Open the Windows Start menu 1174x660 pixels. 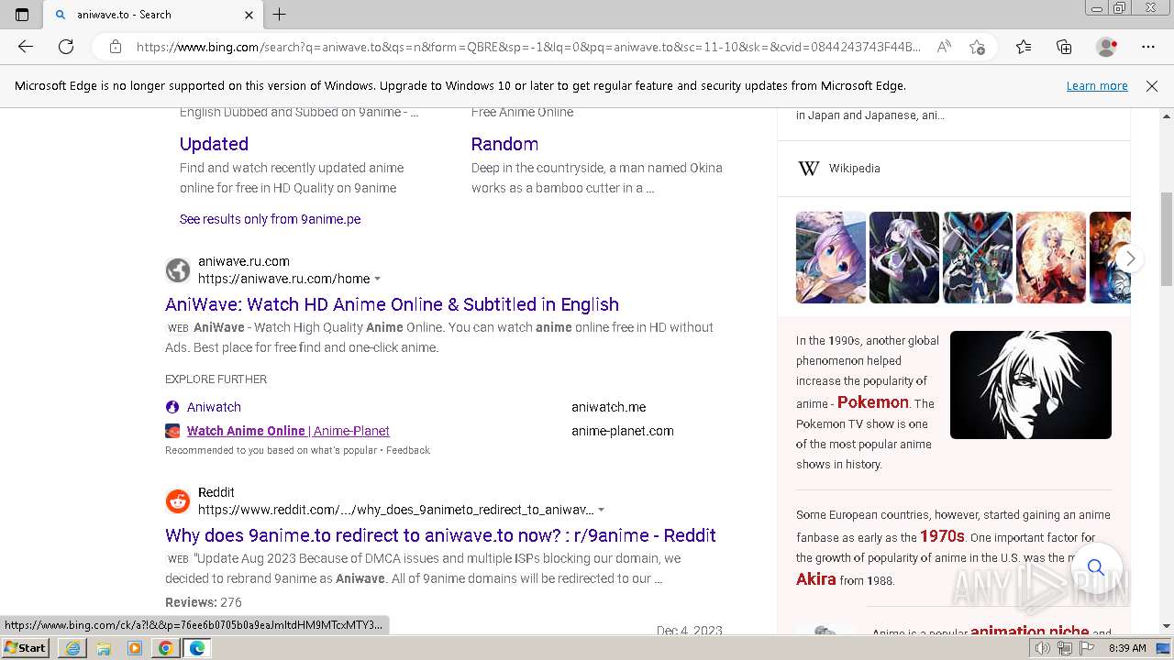point(26,647)
